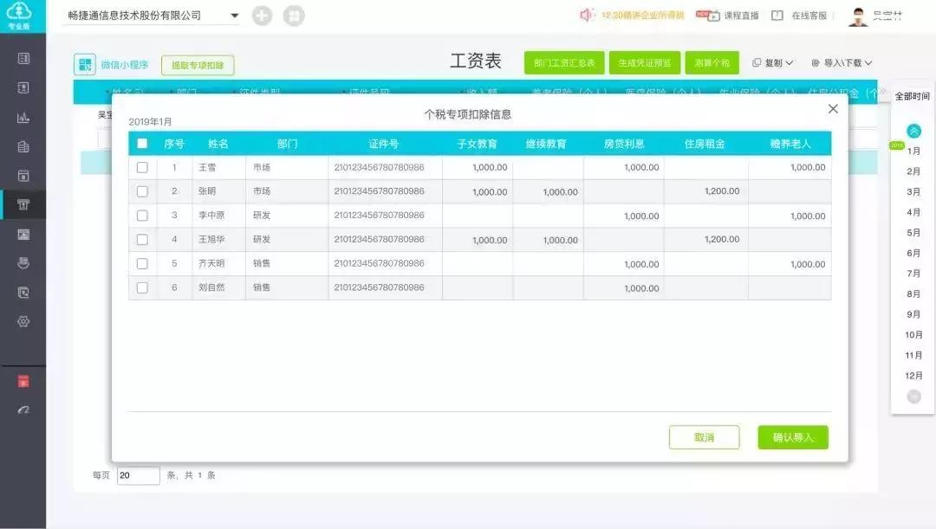Tick the checkbox next to 刘自然
The width and height of the screenshot is (936, 529).
tap(142, 287)
